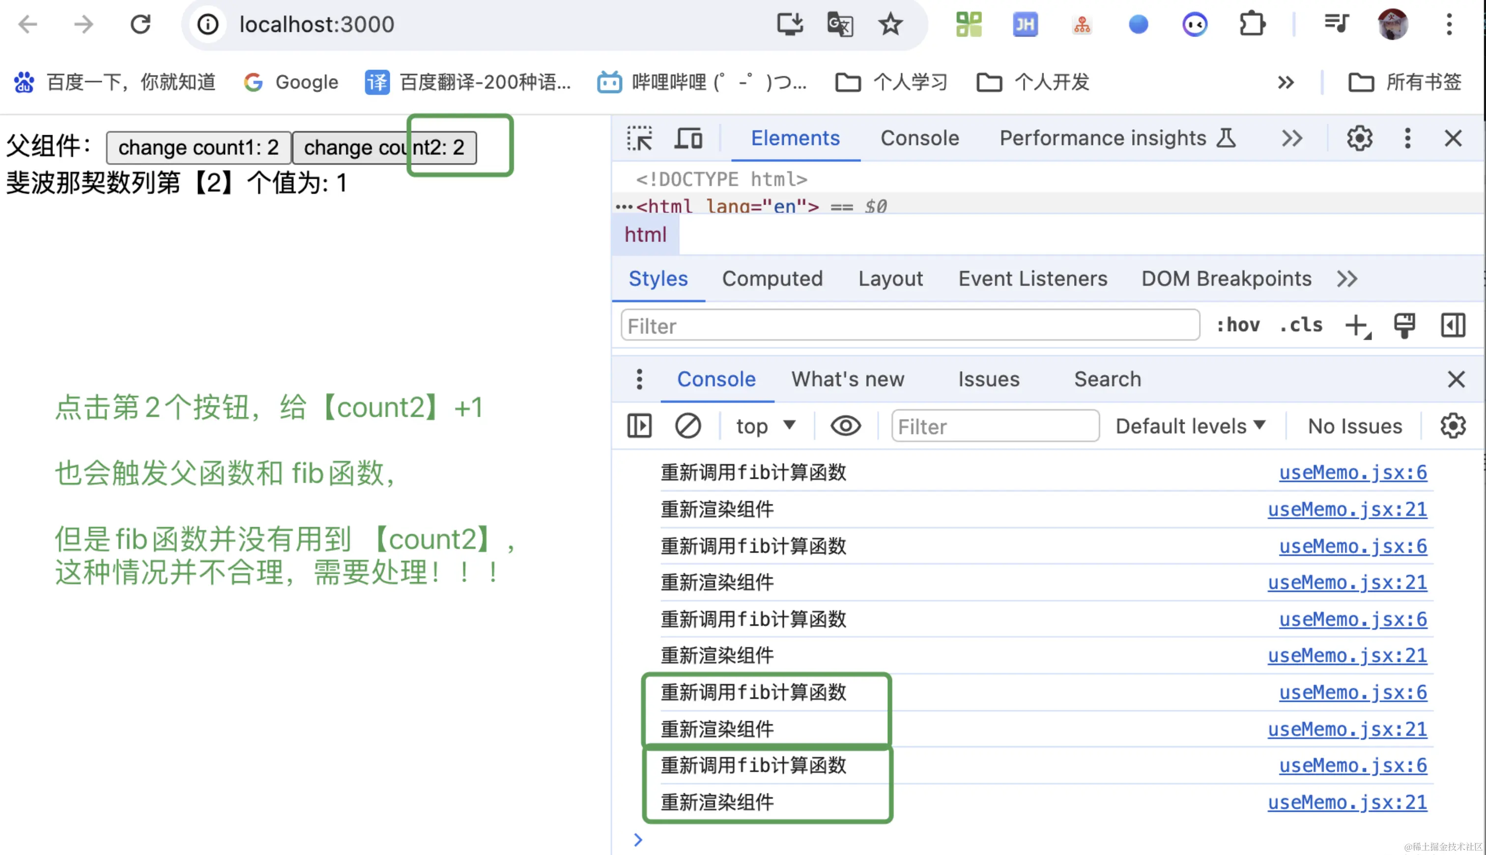1486x855 pixels.
Task: Open the Issues drawer tab
Action: [988, 379]
